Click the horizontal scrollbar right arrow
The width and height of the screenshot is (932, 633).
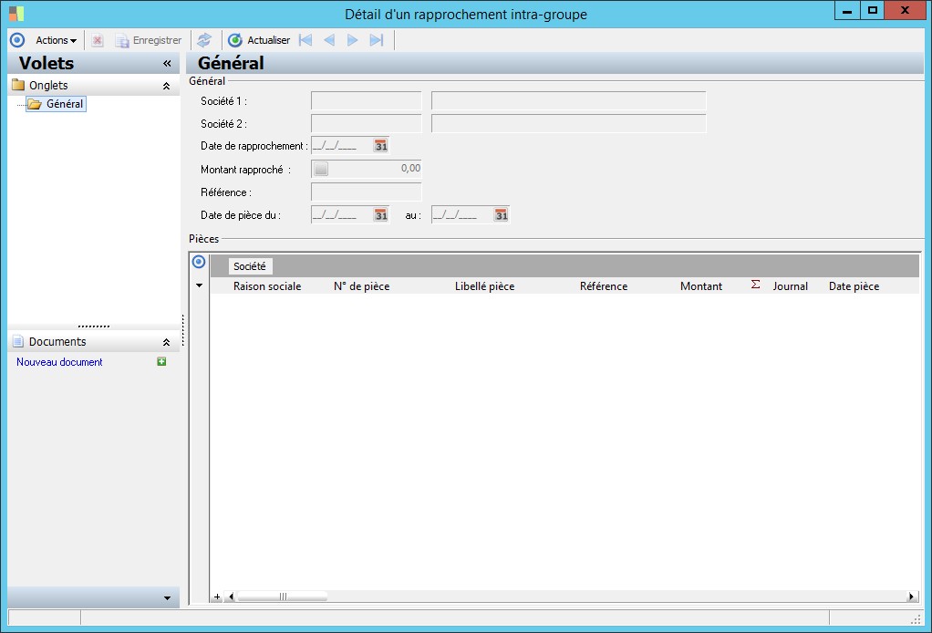912,597
